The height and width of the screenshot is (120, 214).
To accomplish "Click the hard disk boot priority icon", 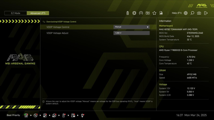I will pos(26,115).
